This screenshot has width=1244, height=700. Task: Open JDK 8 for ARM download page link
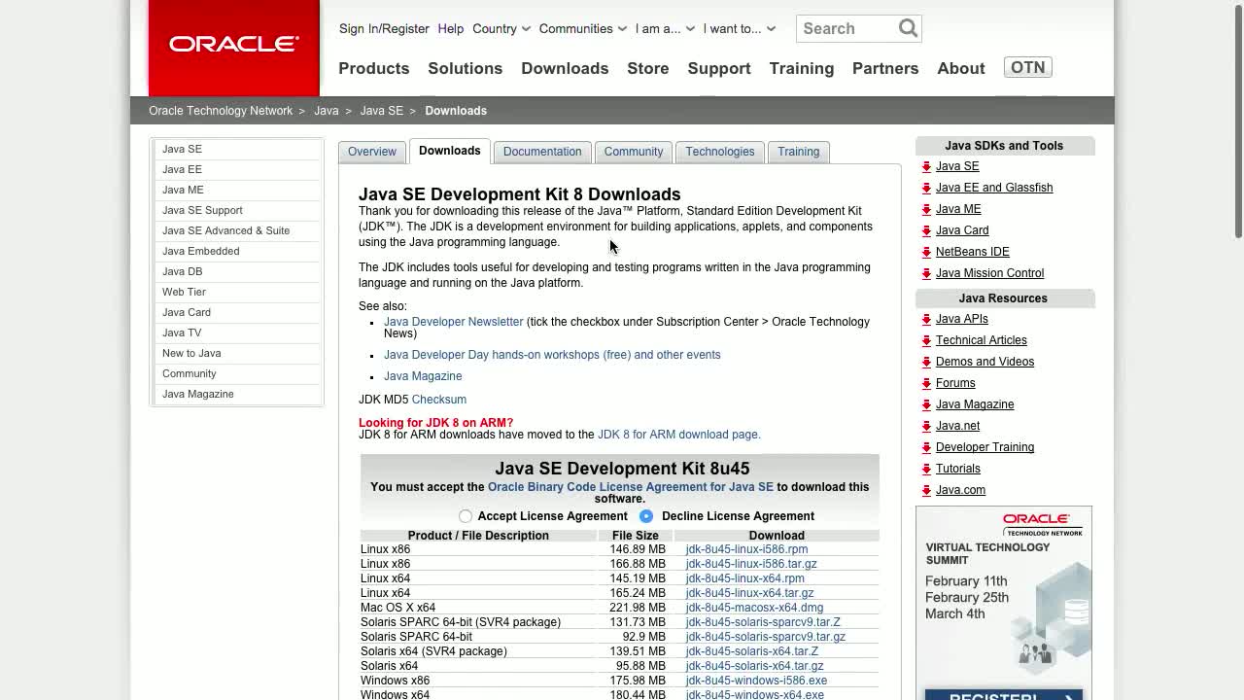point(678,435)
